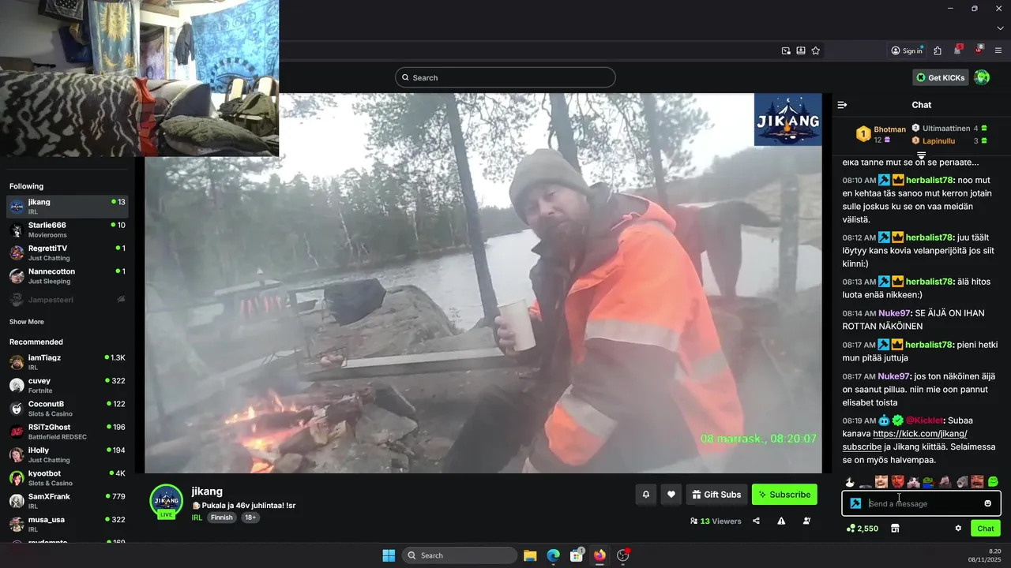Viewport: 1011px width, 568px height.
Task: Click the taskbar Search box
Action: pos(460,555)
